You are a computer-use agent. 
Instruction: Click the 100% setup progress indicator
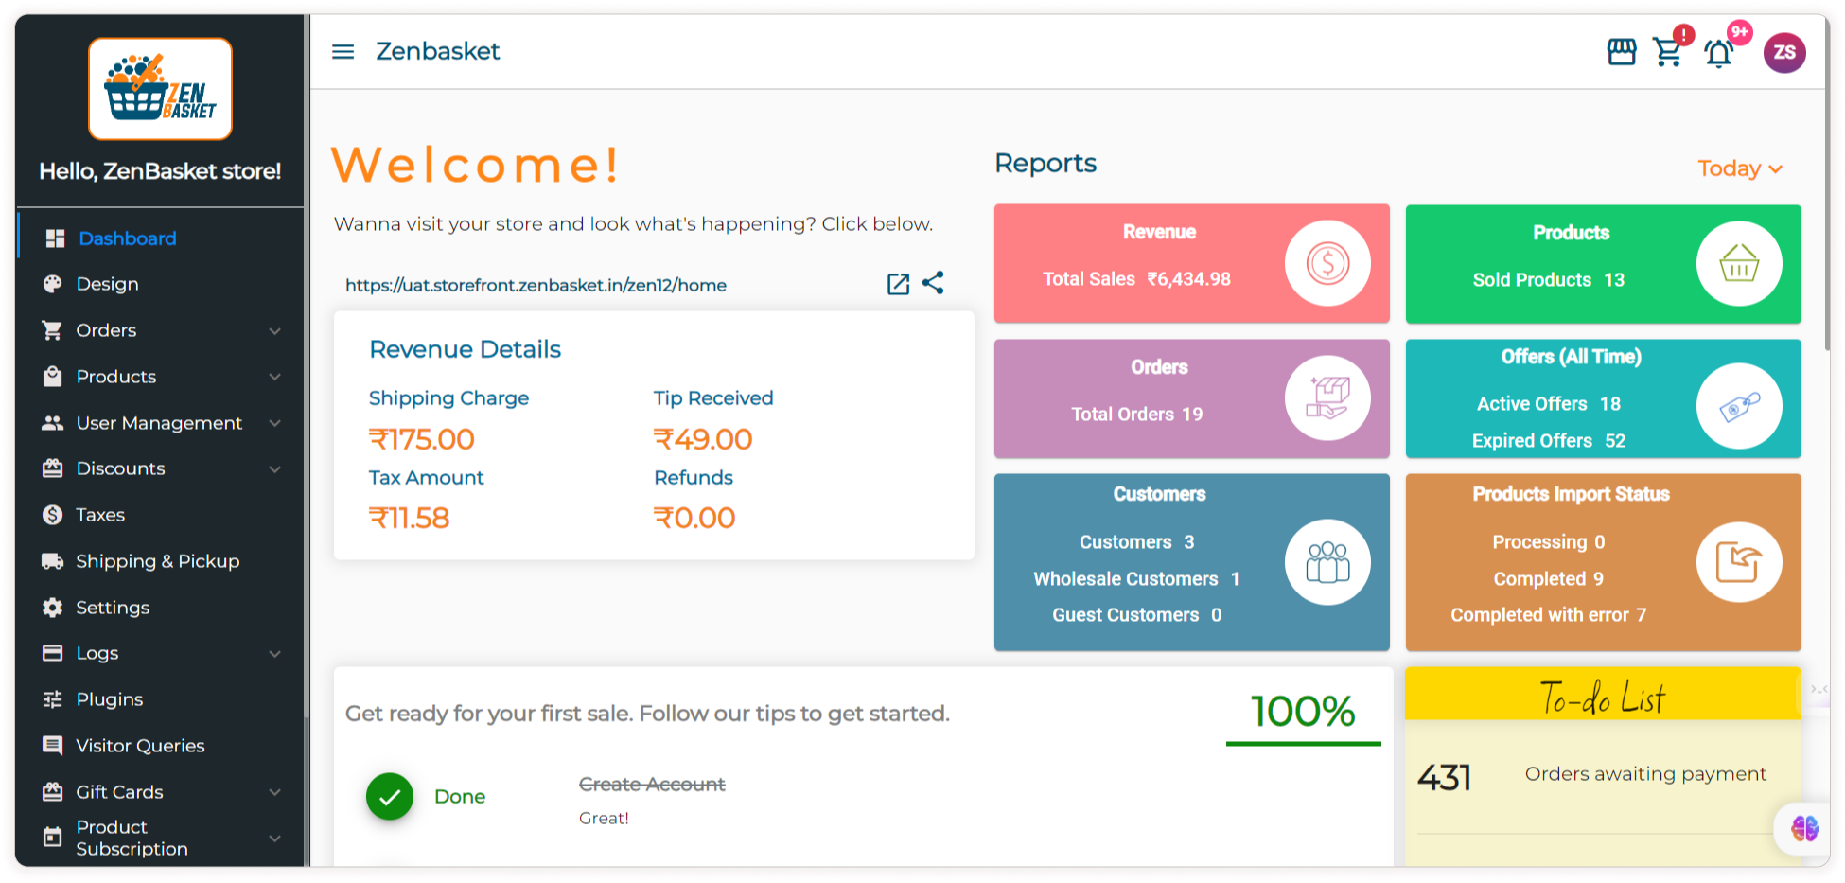coord(1303,712)
